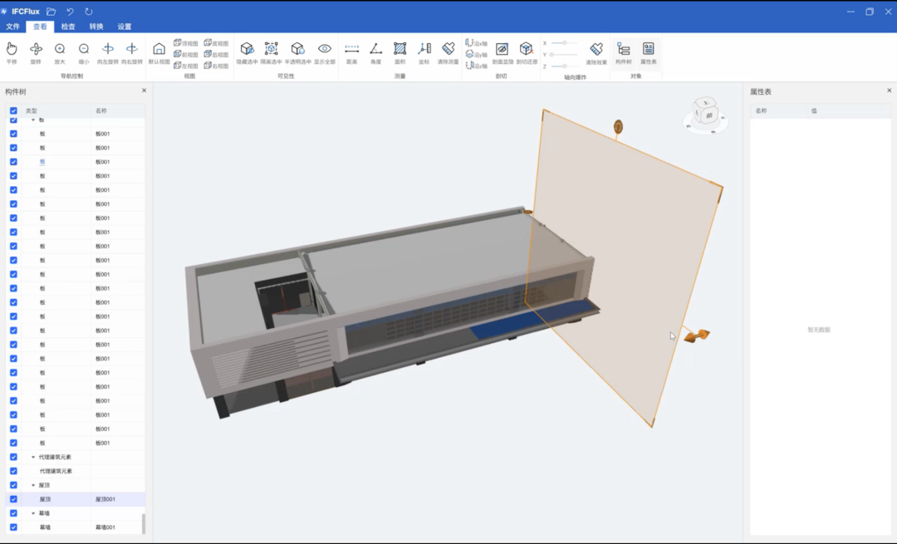The width and height of the screenshot is (897, 544).
Task: Collapse the 代理建筑元素 tree group
Action: coord(32,457)
